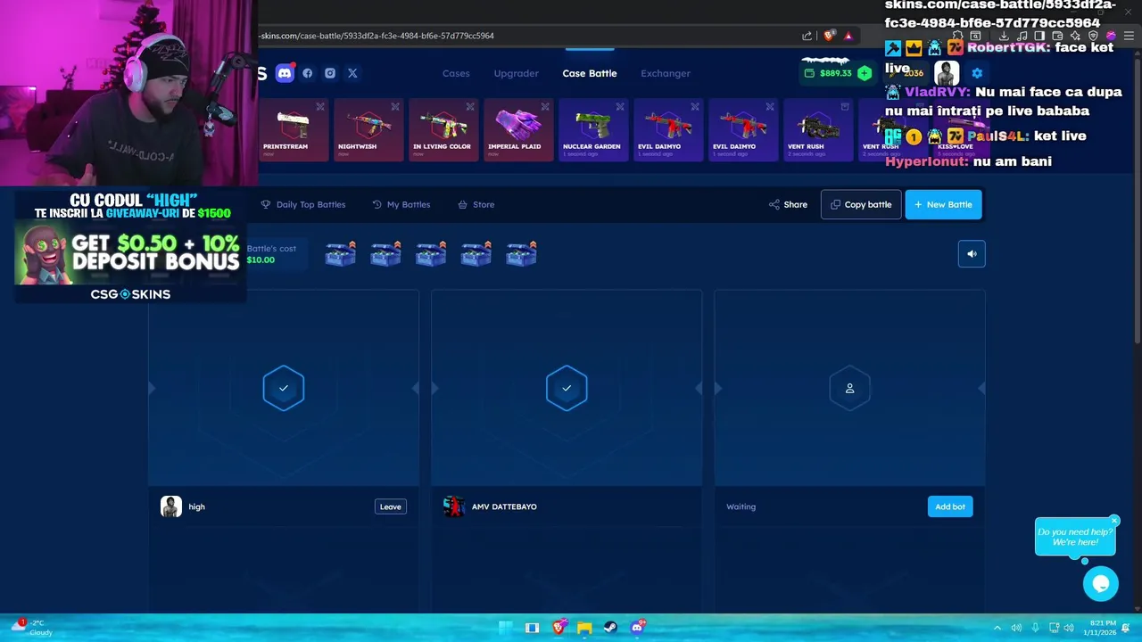Select the Case Battle tab
Image resolution: width=1142 pixels, height=642 pixels.
pyautogui.click(x=590, y=73)
